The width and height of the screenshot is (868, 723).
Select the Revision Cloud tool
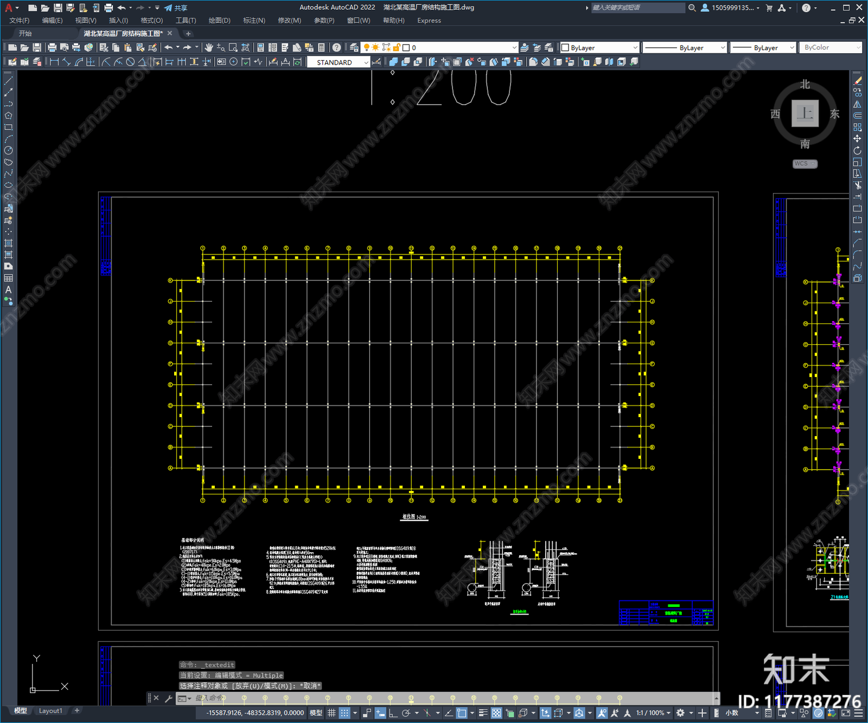8,162
